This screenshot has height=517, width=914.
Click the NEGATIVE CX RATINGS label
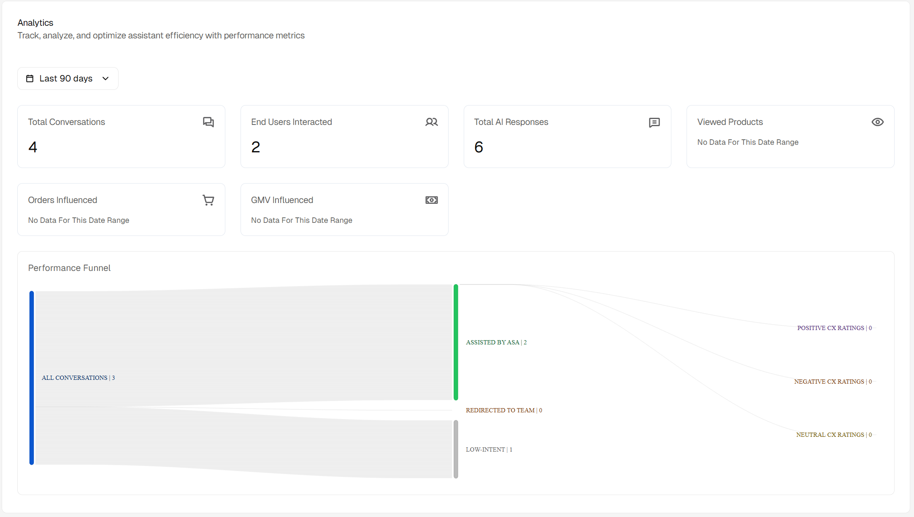(x=832, y=382)
